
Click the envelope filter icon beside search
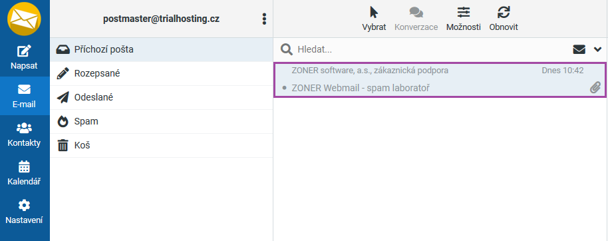point(579,49)
